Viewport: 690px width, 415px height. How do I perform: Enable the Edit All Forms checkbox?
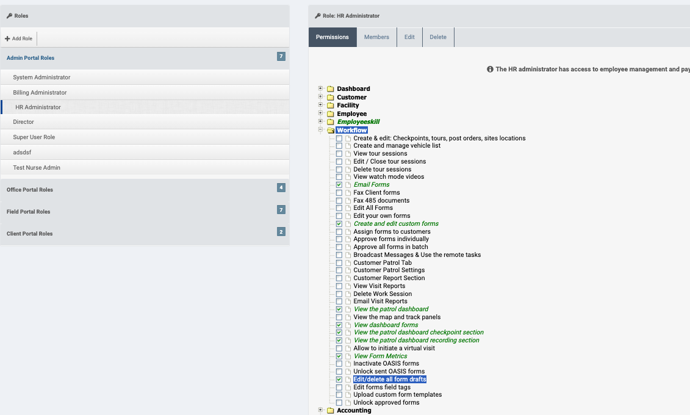point(339,208)
